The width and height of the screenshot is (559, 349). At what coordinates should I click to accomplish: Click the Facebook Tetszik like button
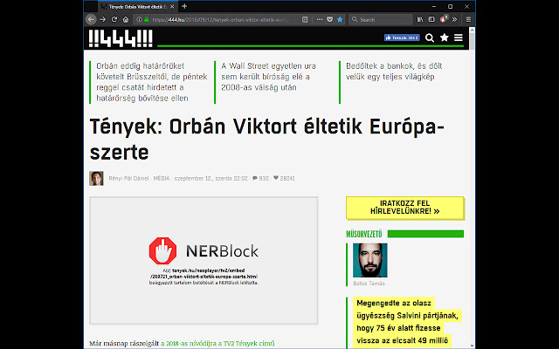(x=402, y=38)
